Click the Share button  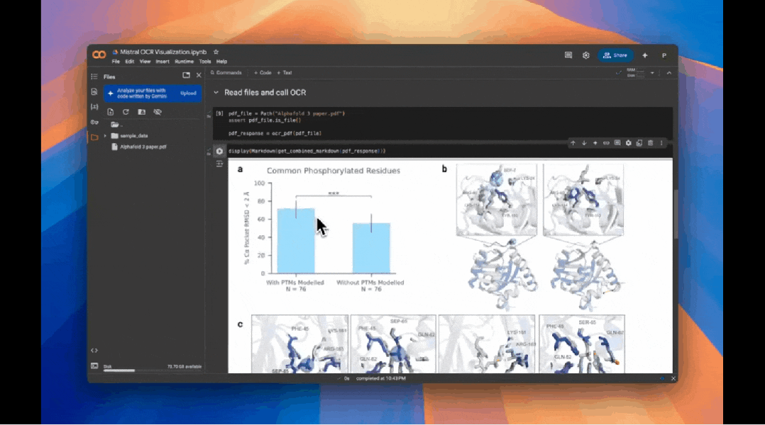point(615,55)
